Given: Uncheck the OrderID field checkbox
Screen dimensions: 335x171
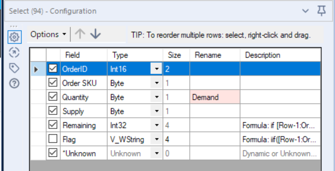Looking at the screenshot, I should coord(53,68).
